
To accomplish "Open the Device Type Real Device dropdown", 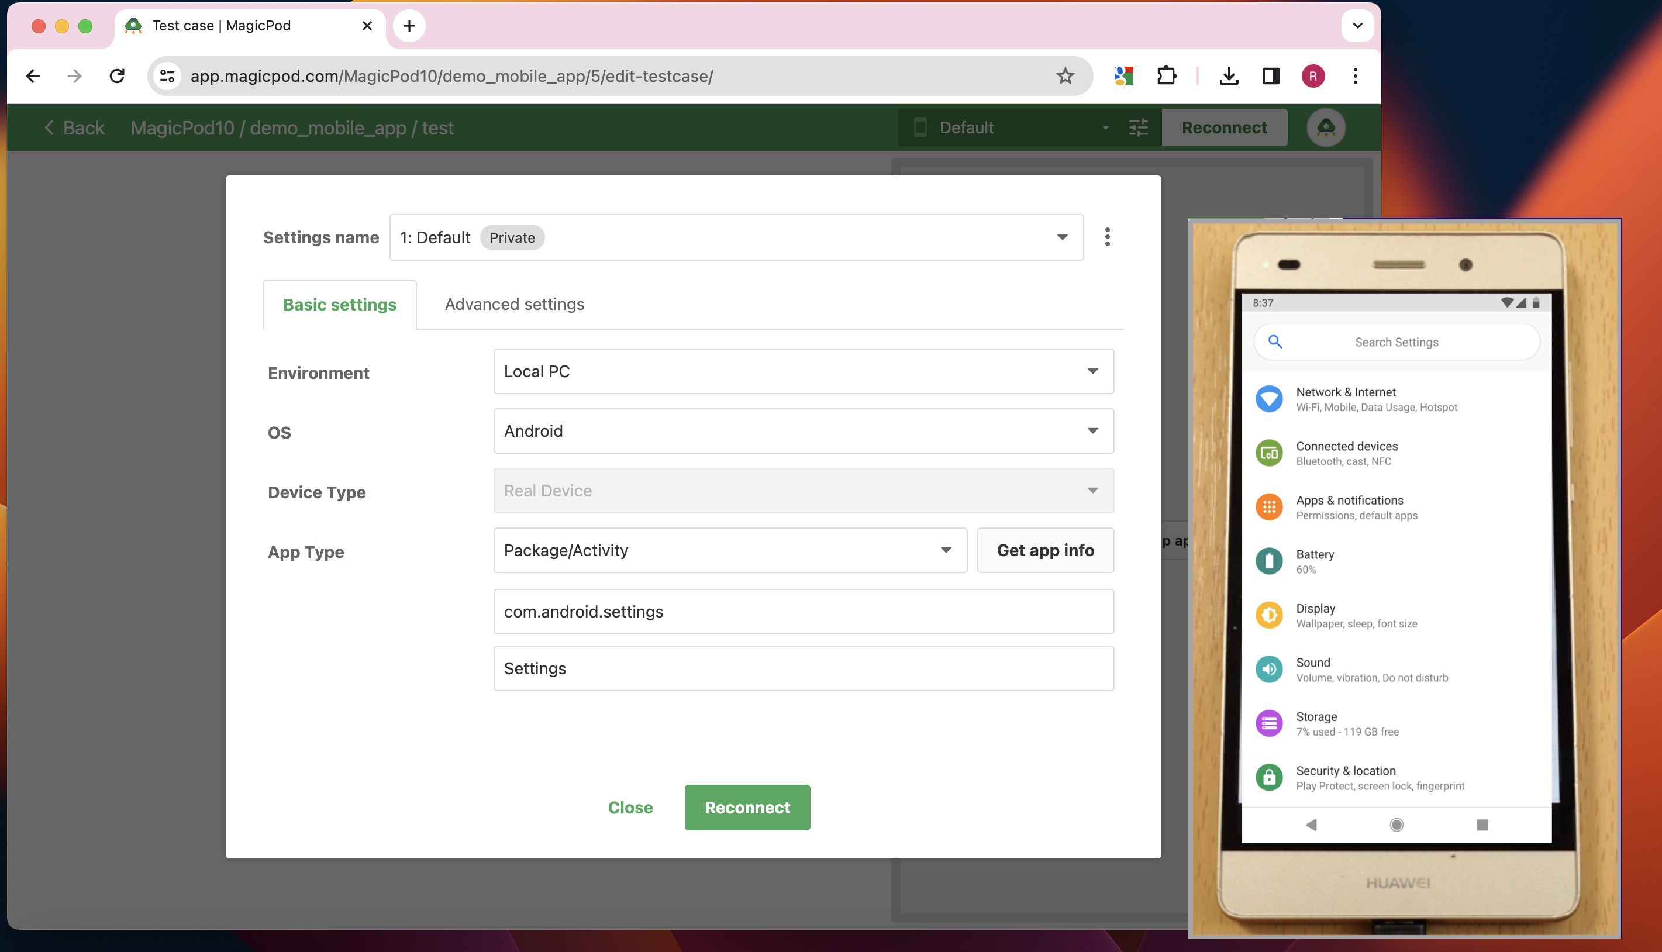I will [804, 491].
